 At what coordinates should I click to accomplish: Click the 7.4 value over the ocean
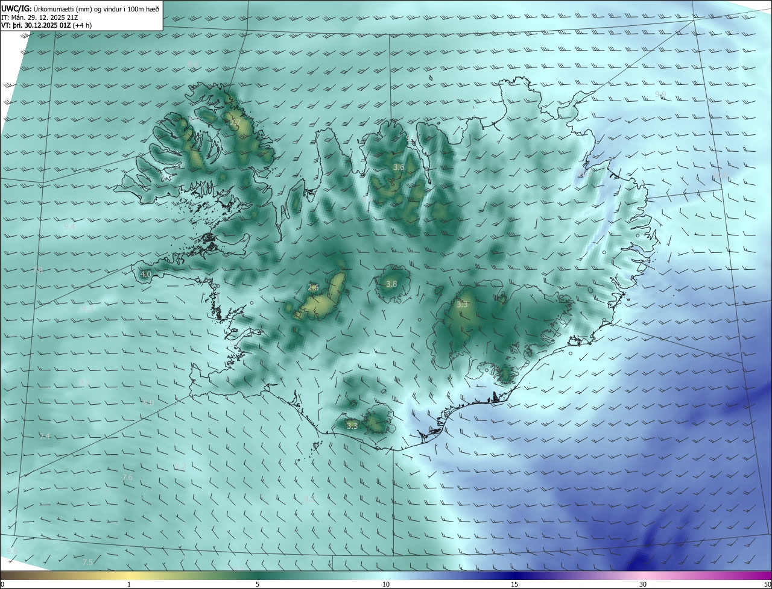[x=45, y=436]
